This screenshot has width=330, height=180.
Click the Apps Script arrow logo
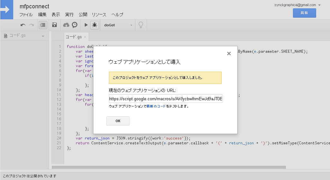6,9
